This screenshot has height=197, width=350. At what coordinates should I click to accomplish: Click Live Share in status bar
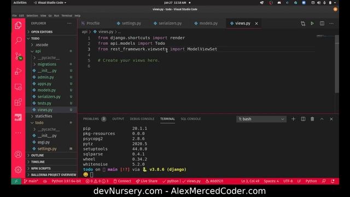coord(147,181)
